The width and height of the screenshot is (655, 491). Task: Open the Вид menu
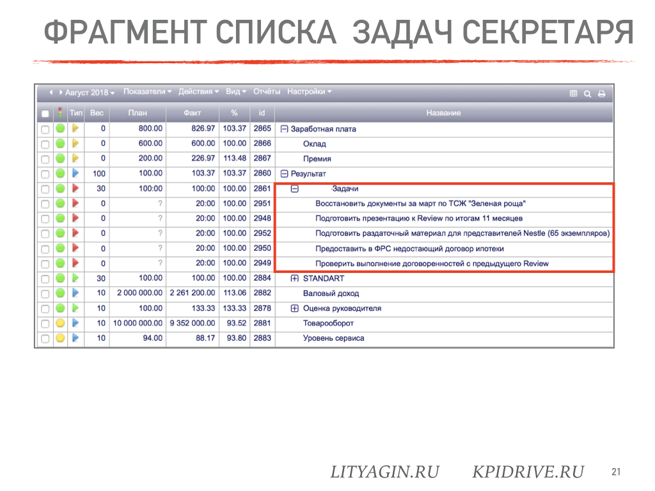click(236, 91)
